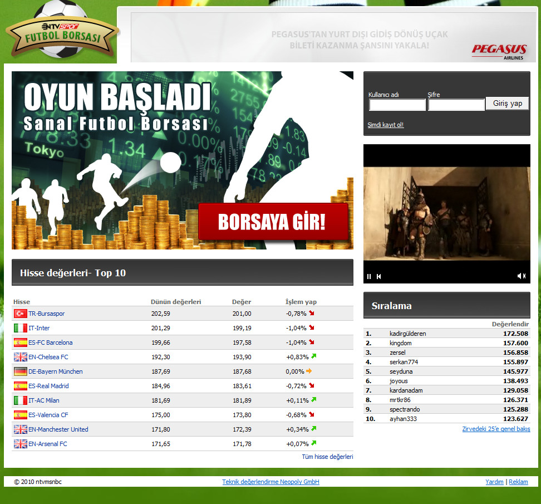Click the Spanish flag beside Real Madrid

[21, 386]
